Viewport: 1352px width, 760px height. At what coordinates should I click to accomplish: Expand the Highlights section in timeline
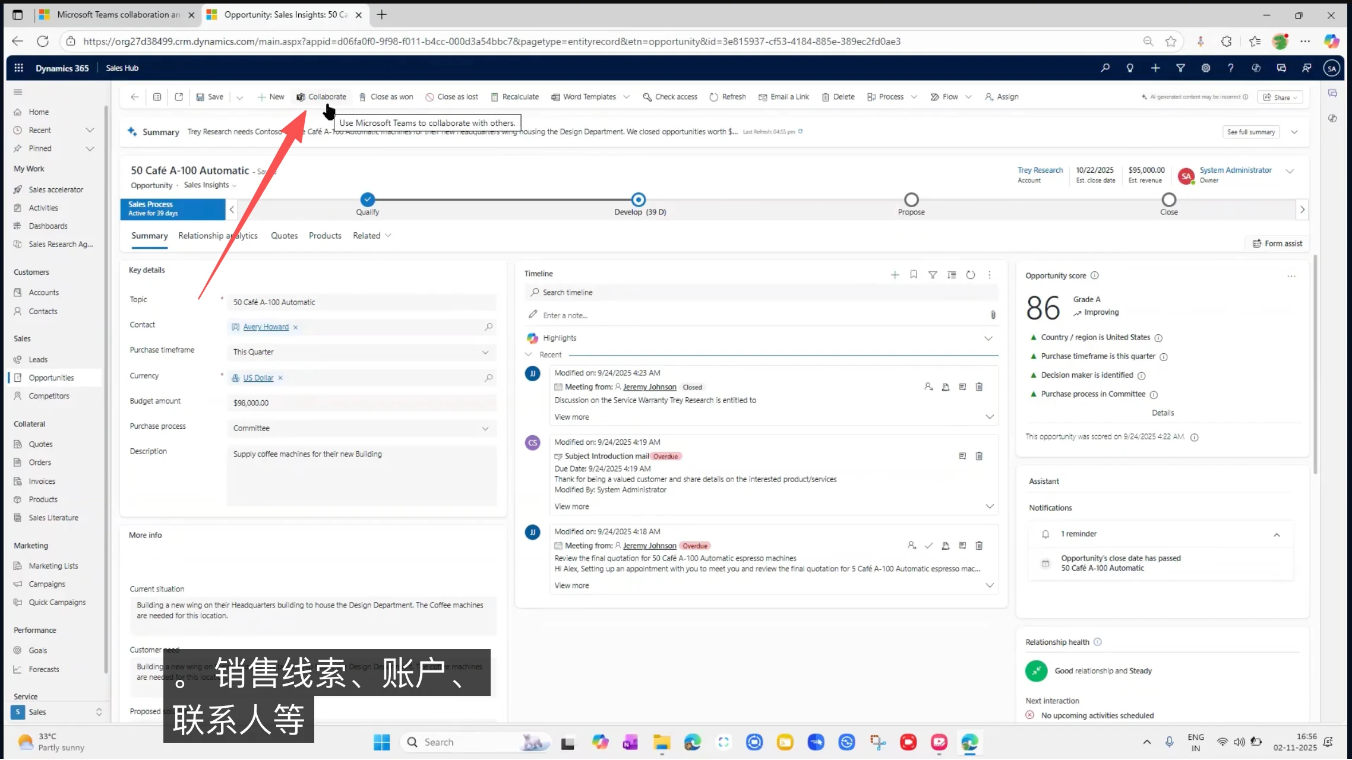(x=988, y=338)
